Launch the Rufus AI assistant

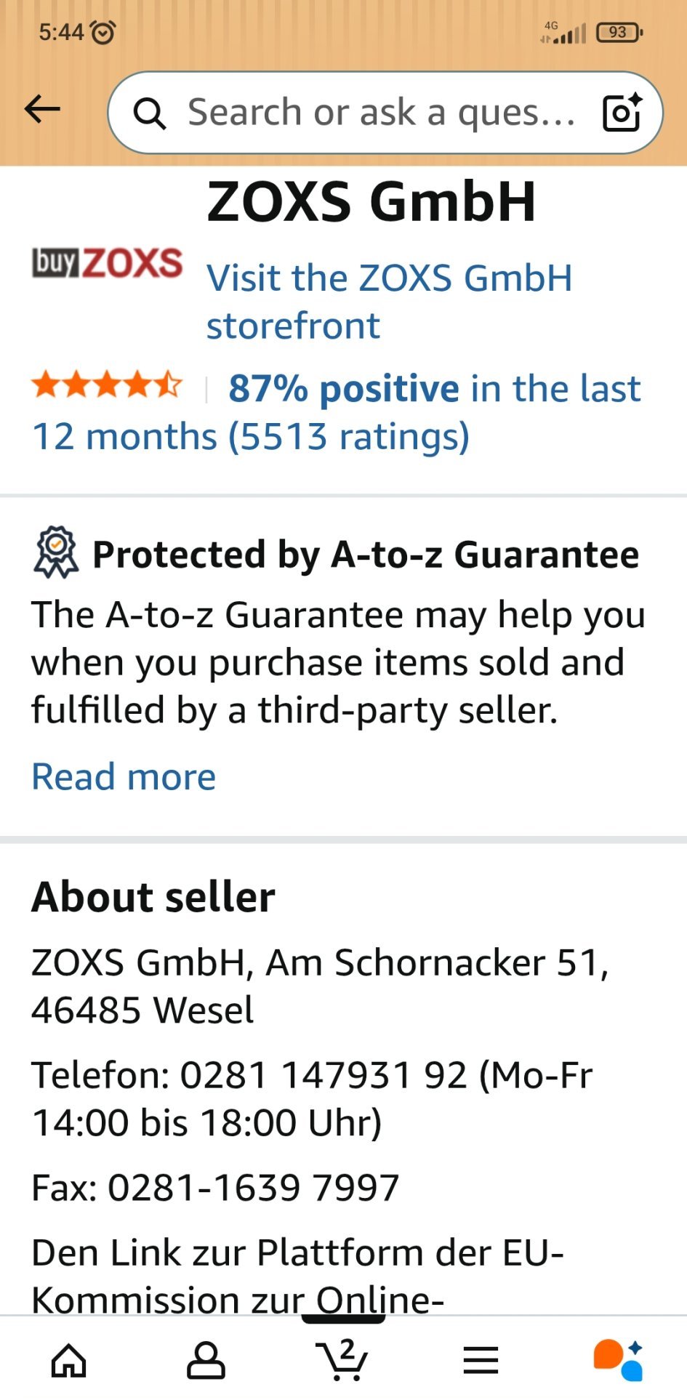click(x=618, y=1360)
